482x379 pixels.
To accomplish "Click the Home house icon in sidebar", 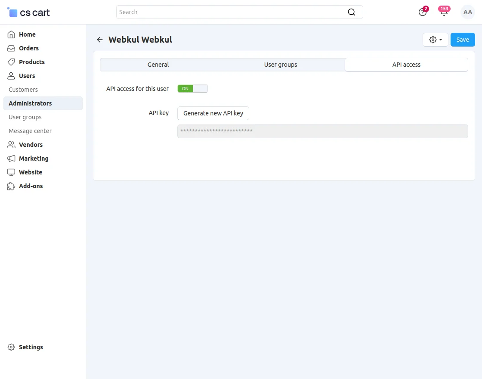I will click(x=11, y=34).
